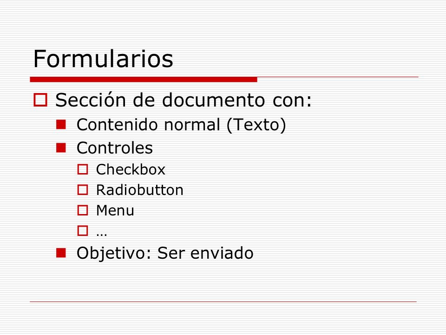Click the word Menu

click(115, 210)
